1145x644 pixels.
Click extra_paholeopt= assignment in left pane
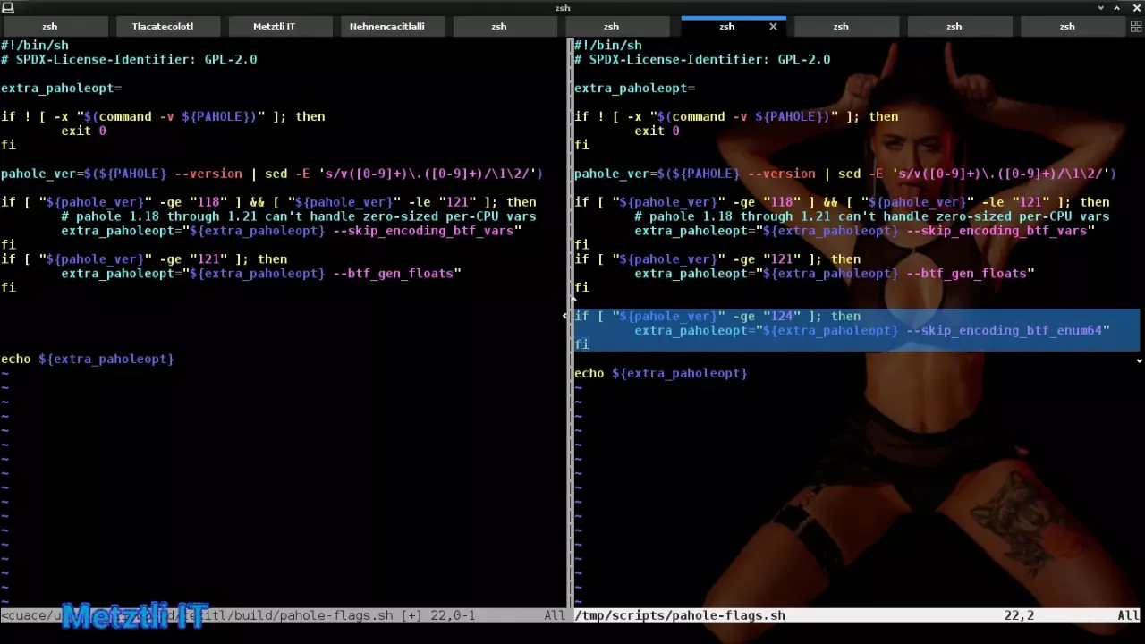coord(62,88)
